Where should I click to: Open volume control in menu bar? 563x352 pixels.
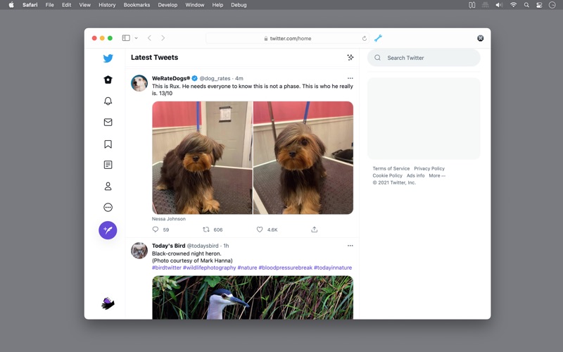tap(499, 5)
